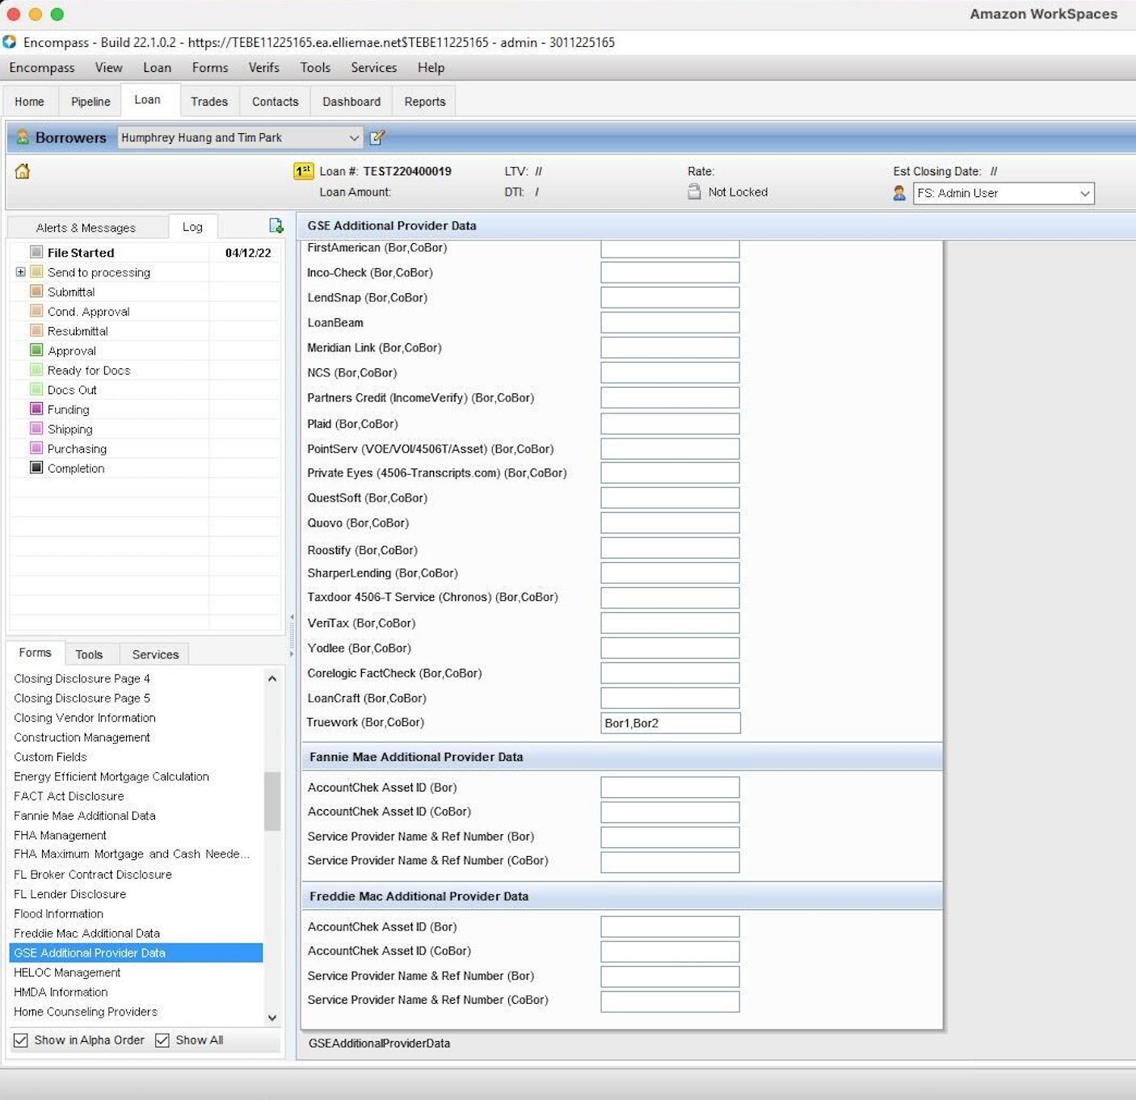Select the Log tab

click(x=192, y=227)
